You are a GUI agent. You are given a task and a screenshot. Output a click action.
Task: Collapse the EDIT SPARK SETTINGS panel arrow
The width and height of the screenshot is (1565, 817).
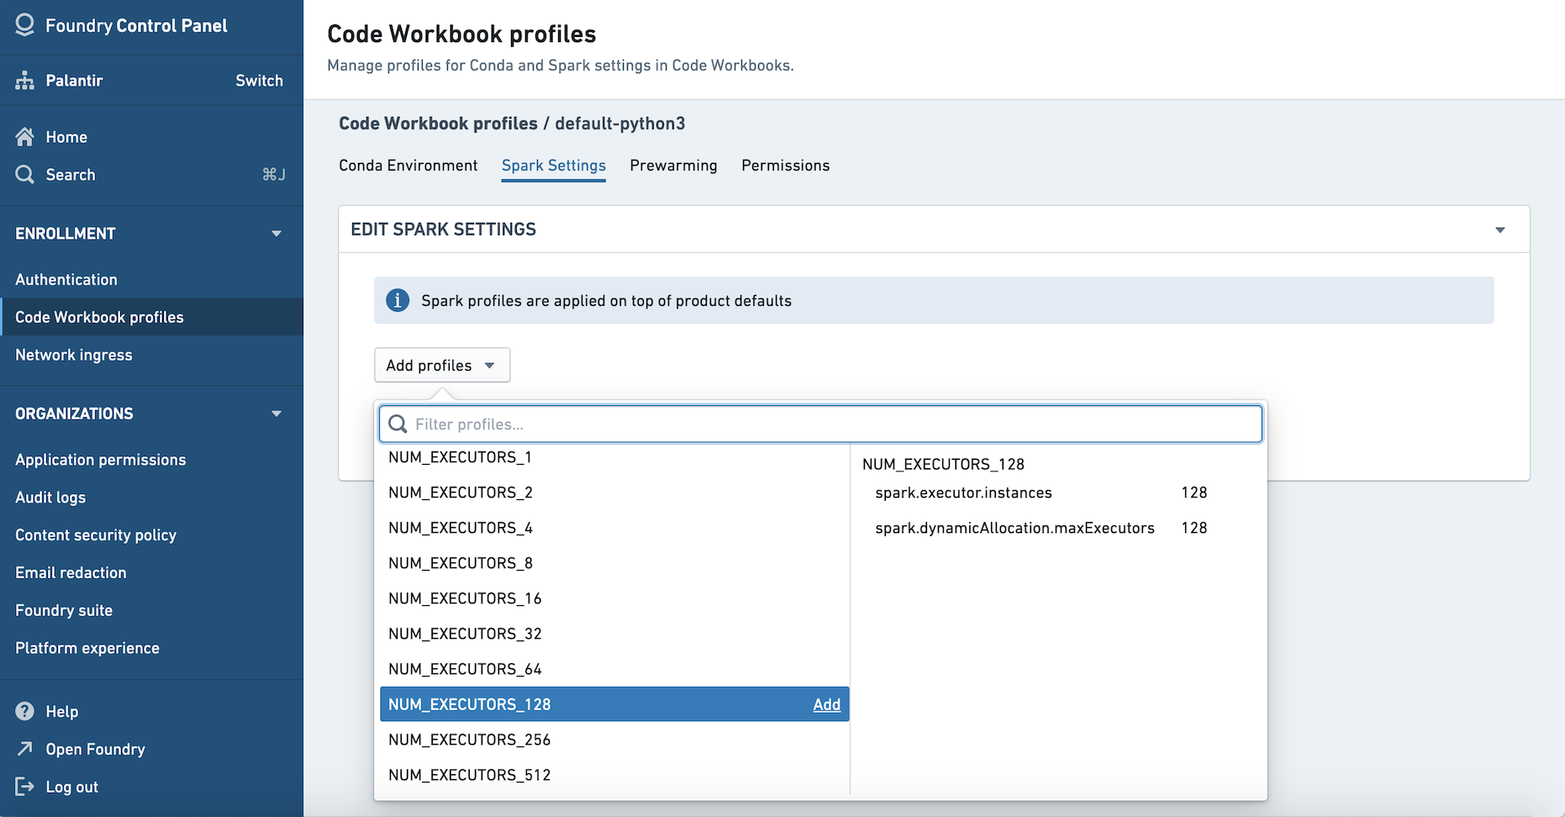click(1500, 229)
